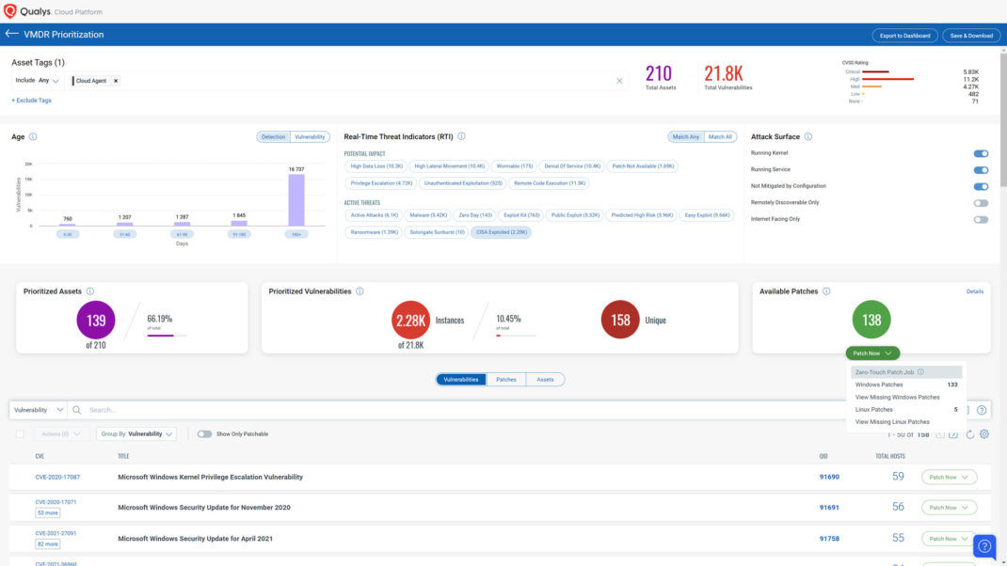Switch Age chart to Detection
The height and width of the screenshot is (566, 1007).
pos(273,136)
